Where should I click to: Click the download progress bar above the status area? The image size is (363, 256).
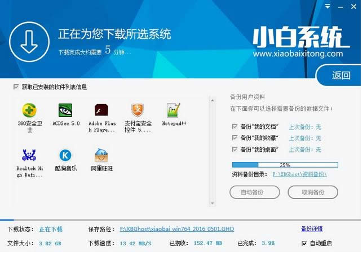pyautogui.click(x=180, y=220)
